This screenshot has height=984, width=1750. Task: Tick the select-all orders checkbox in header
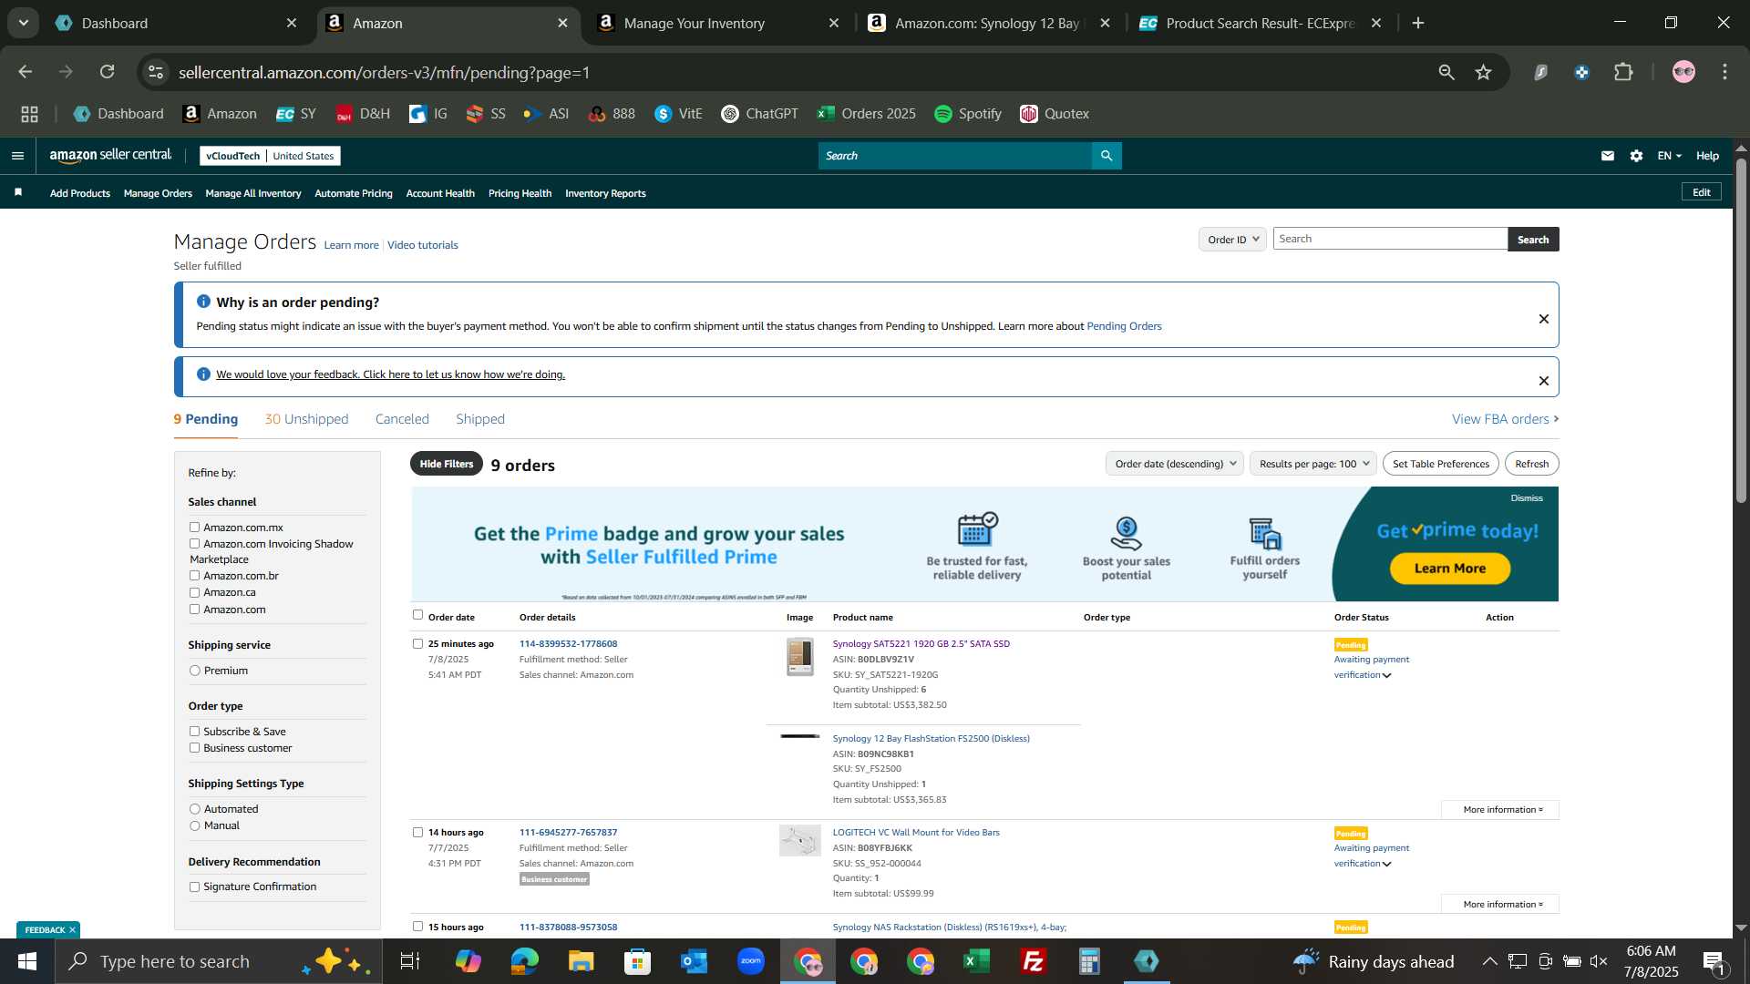coord(417,615)
